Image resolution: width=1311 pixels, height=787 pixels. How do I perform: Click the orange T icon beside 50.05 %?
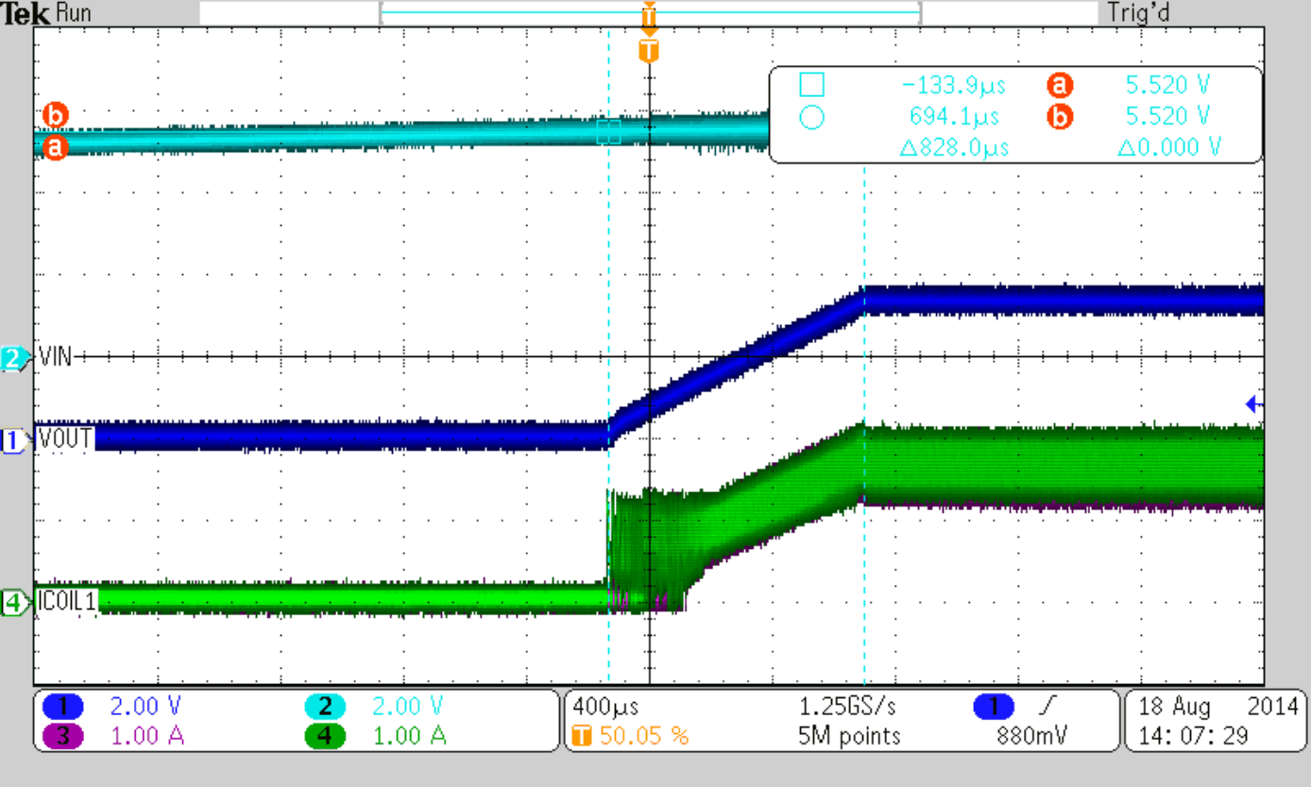(583, 736)
